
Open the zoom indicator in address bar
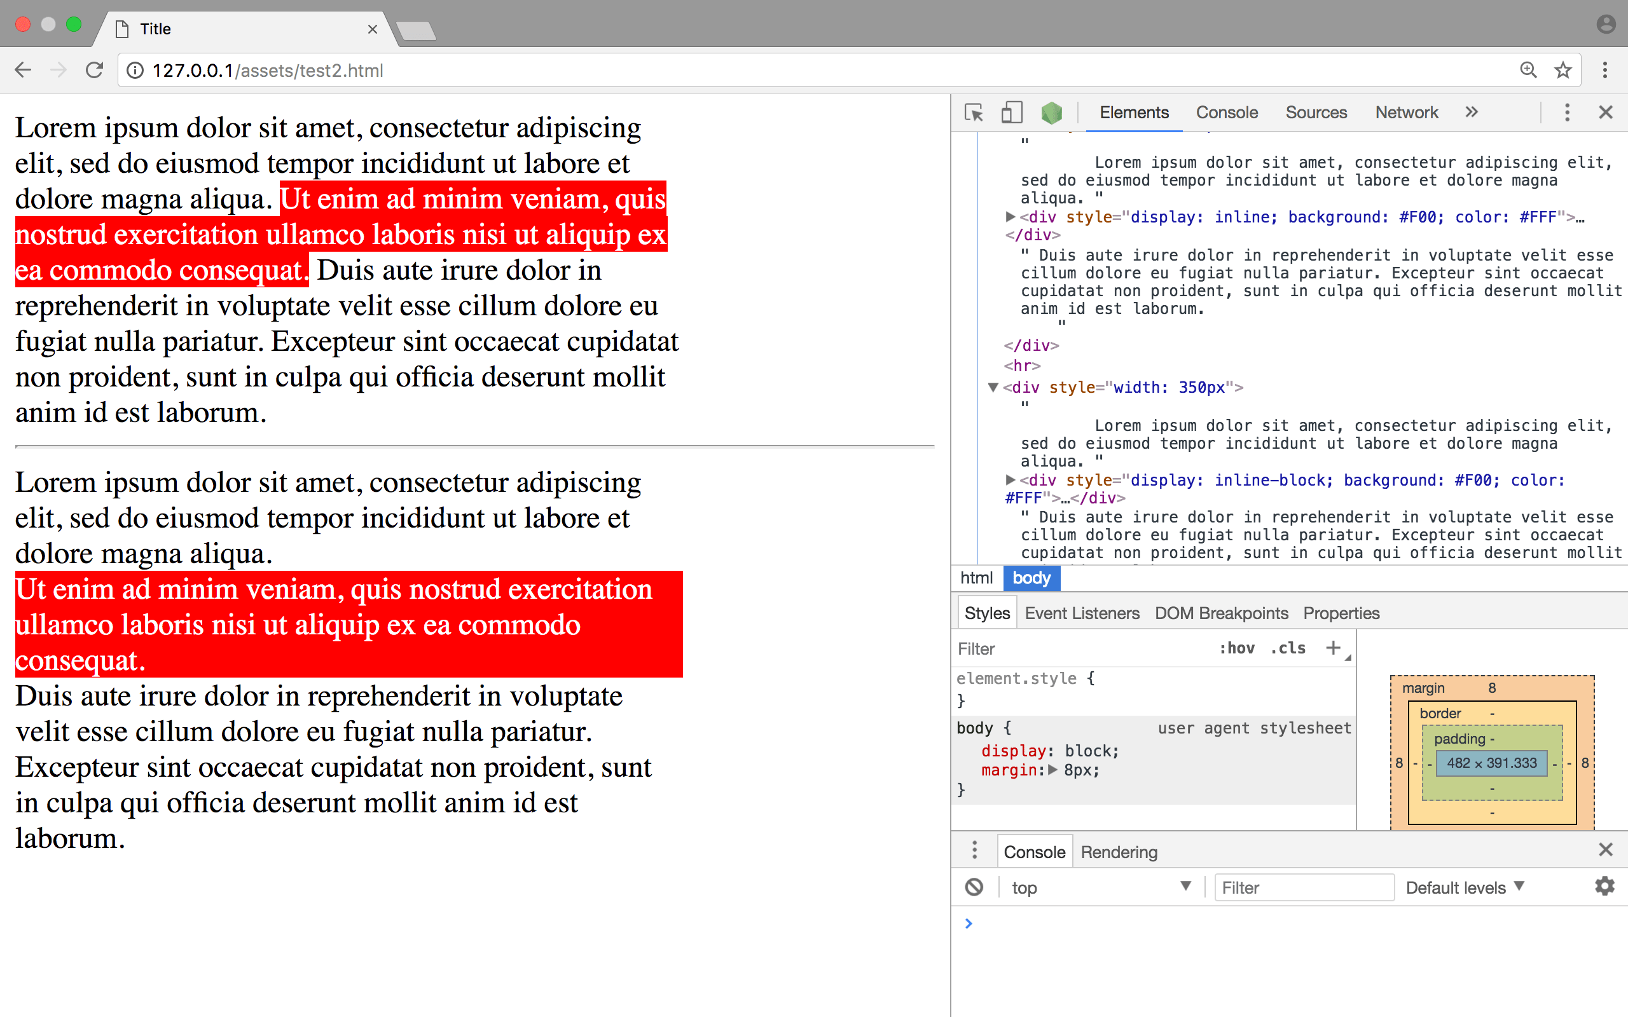[1528, 70]
